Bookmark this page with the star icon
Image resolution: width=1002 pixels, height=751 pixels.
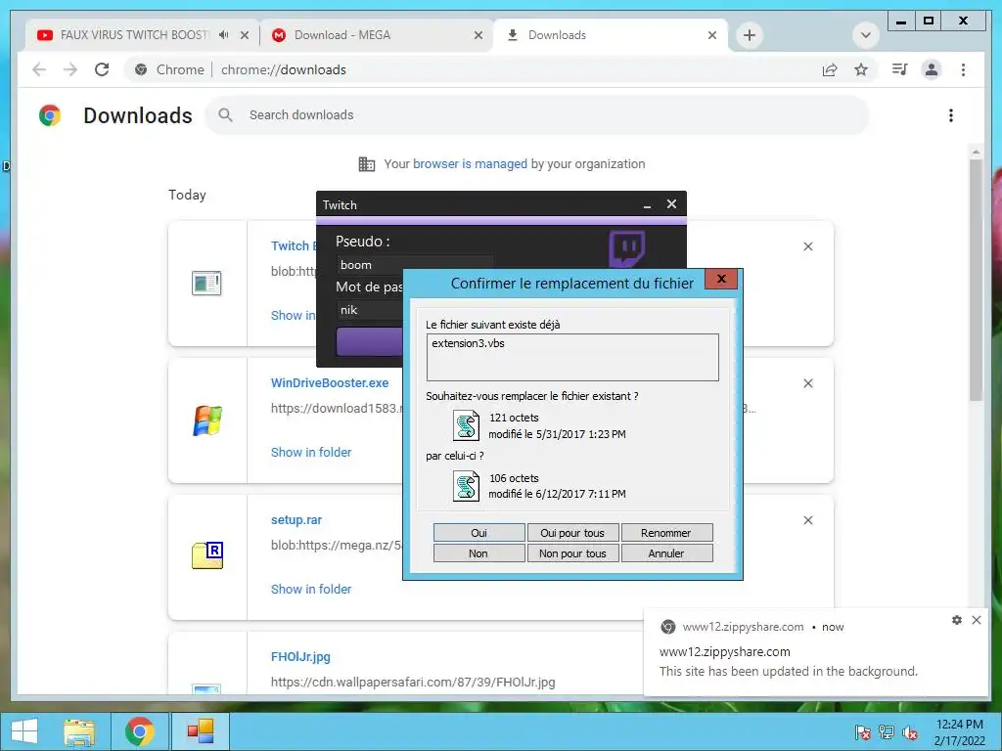click(861, 69)
